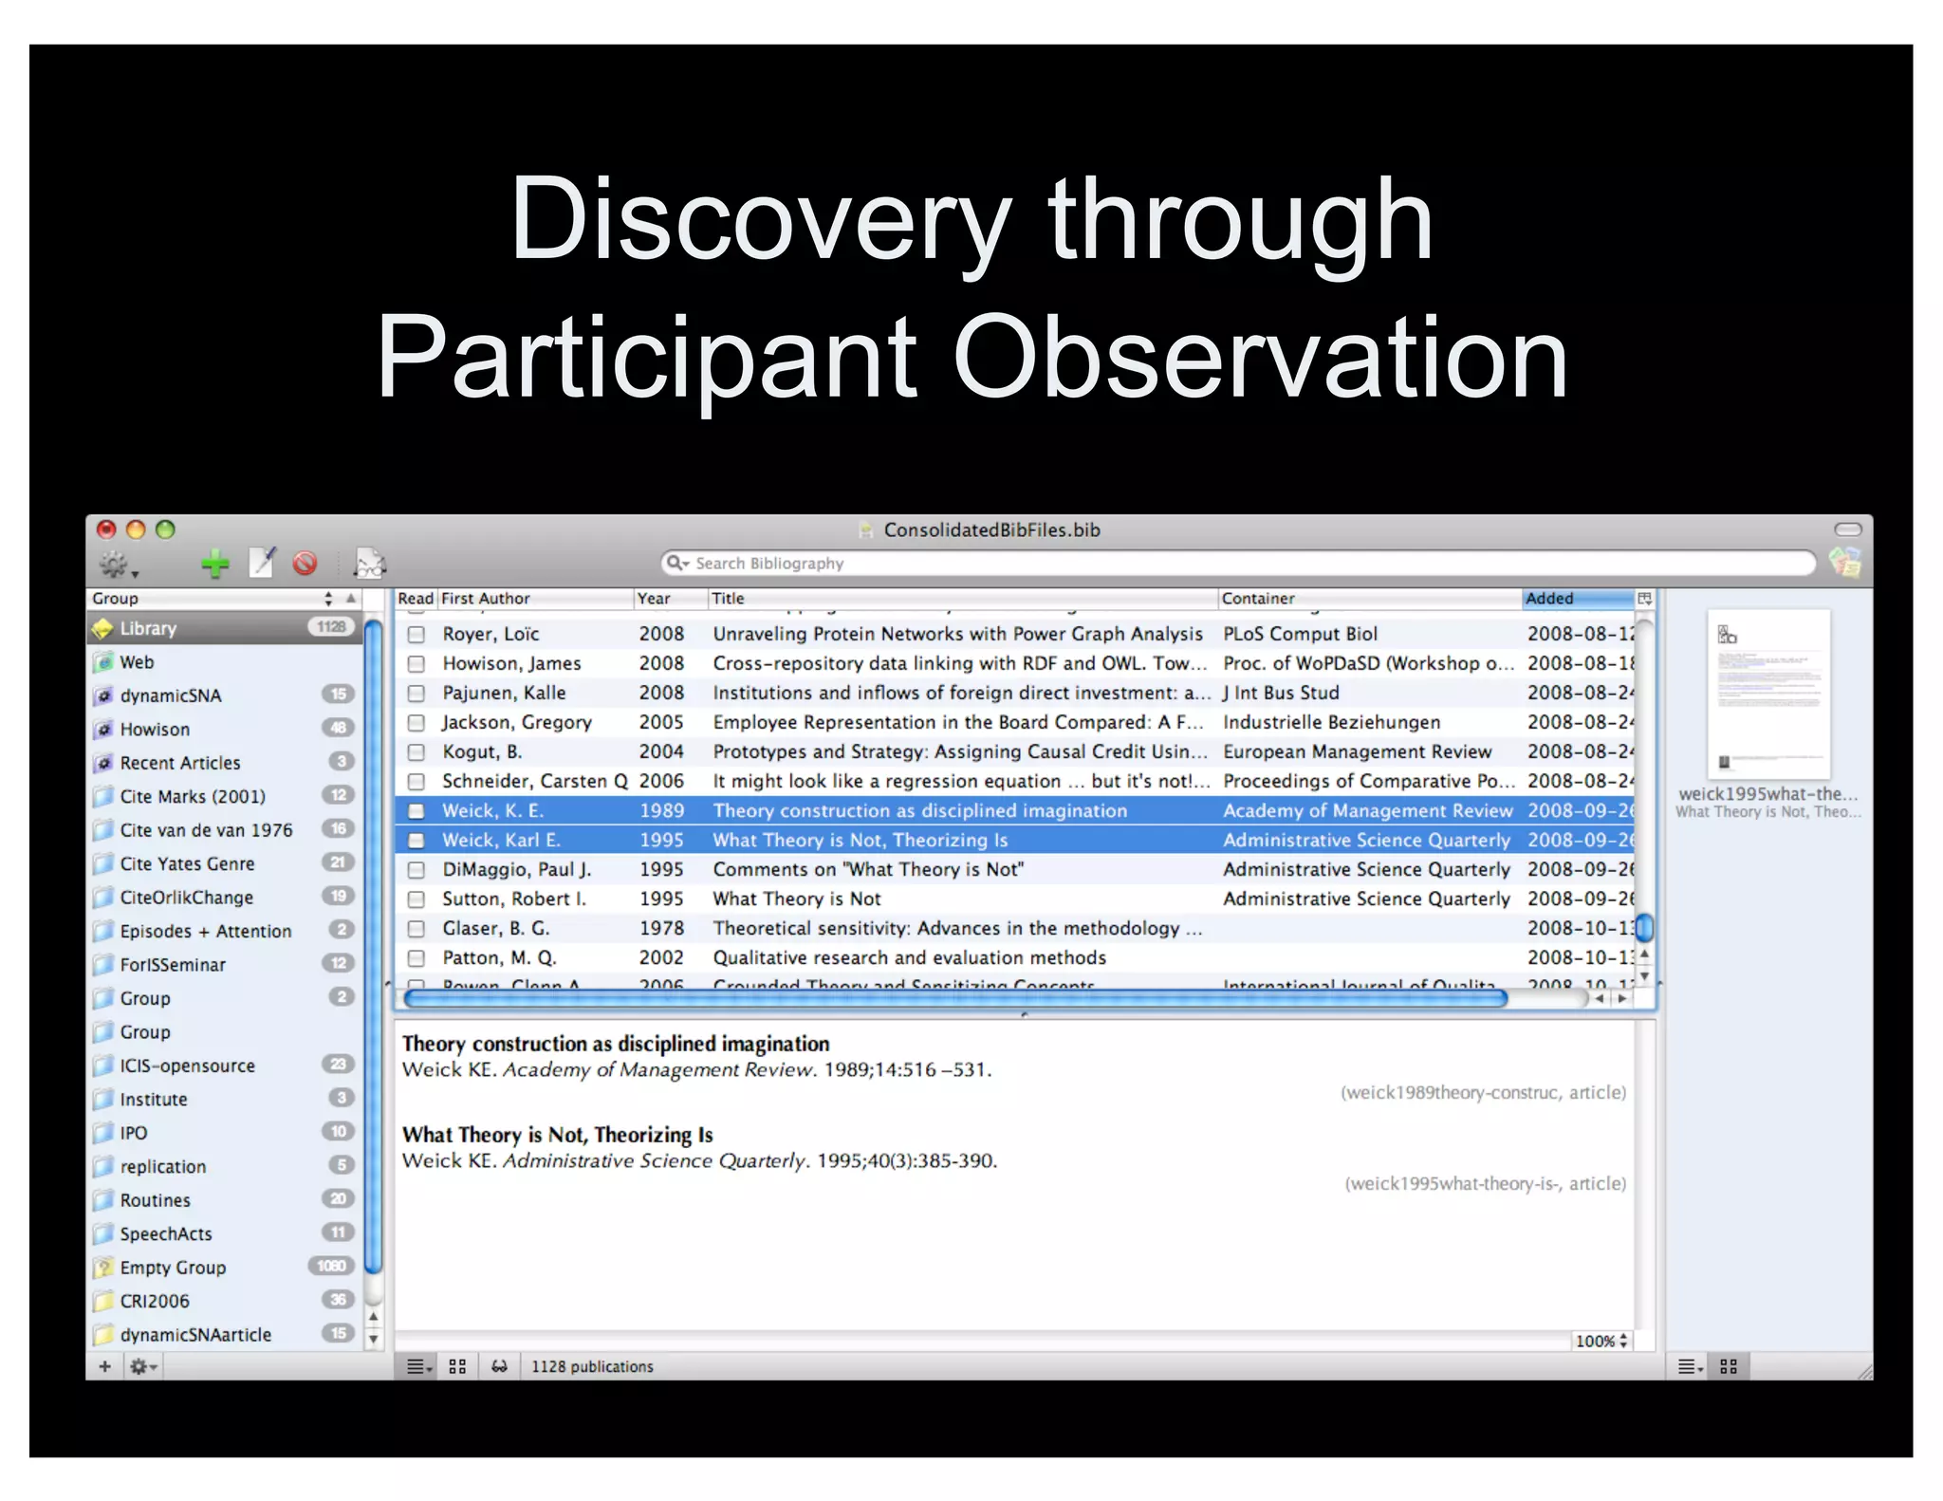This screenshot has width=1943, height=1501.
Task: Click the 100% zoom stepper in preview
Action: [x=1601, y=1341]
